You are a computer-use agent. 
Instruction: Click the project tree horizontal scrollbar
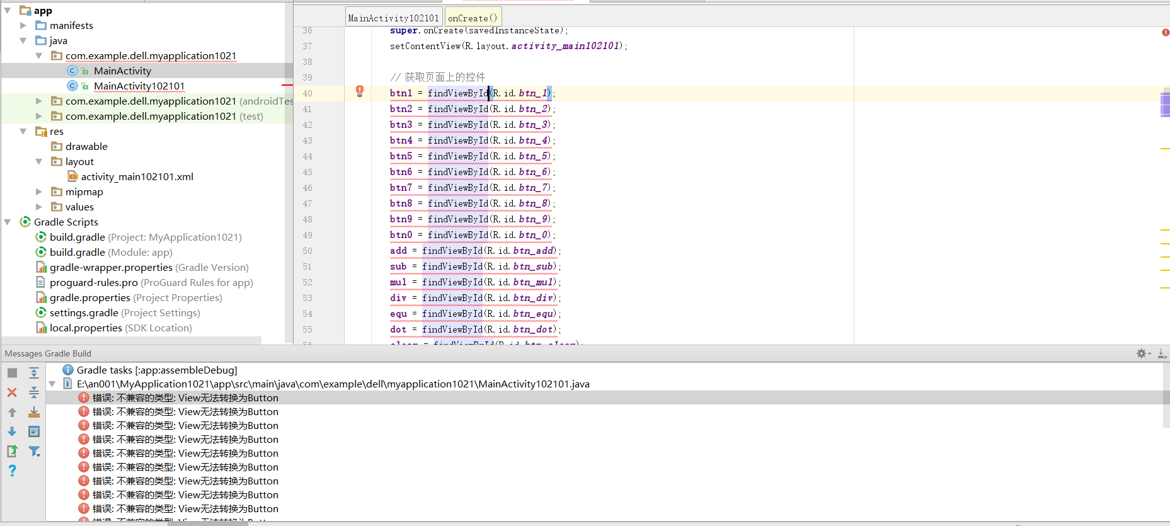click(131, 340)
